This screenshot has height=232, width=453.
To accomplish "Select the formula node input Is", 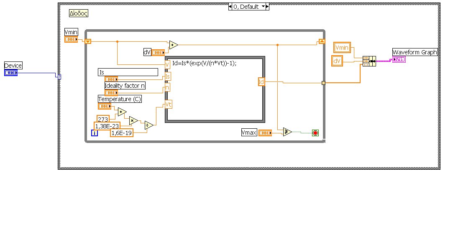I will (x=168, y=76).
